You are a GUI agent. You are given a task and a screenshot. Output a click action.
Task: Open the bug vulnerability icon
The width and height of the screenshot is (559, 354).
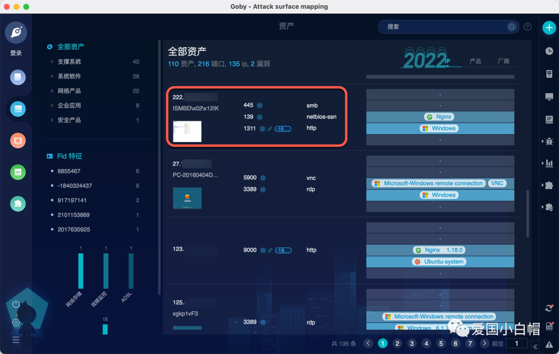coord(549,141)
